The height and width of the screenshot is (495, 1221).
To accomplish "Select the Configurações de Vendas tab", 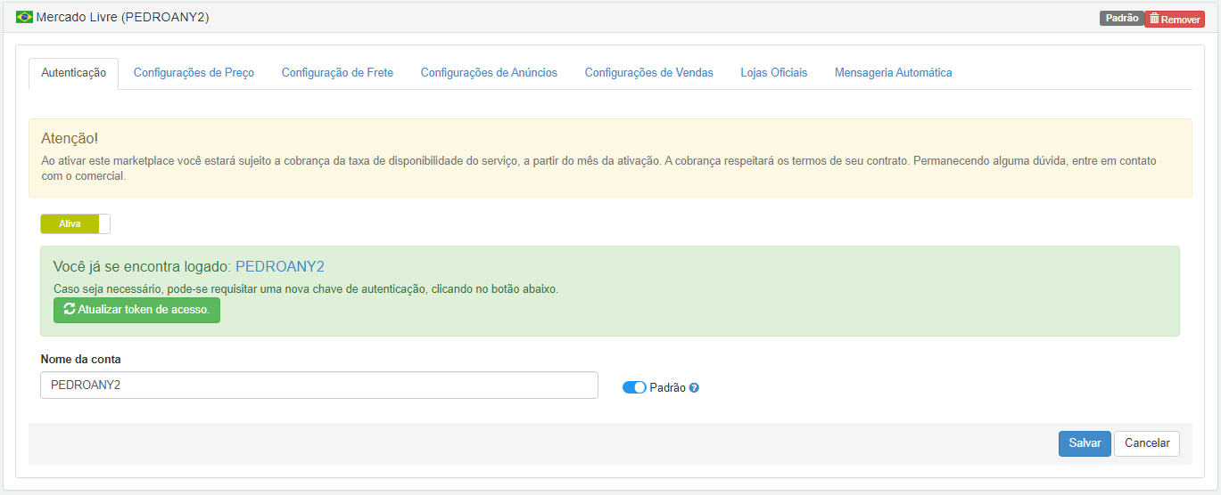I will (648, 73).
